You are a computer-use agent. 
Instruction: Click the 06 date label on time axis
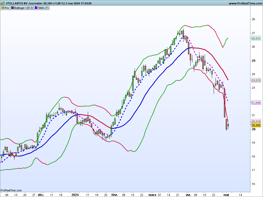(7, 195)
